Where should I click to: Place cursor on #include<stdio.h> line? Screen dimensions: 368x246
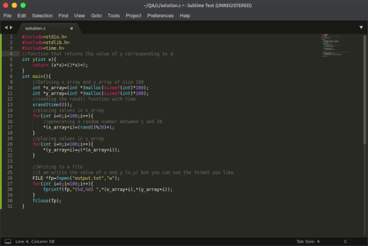(45, 37)
